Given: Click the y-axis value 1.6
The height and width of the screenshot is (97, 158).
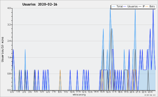Looking at the screenshot, I should click(9, 57).
